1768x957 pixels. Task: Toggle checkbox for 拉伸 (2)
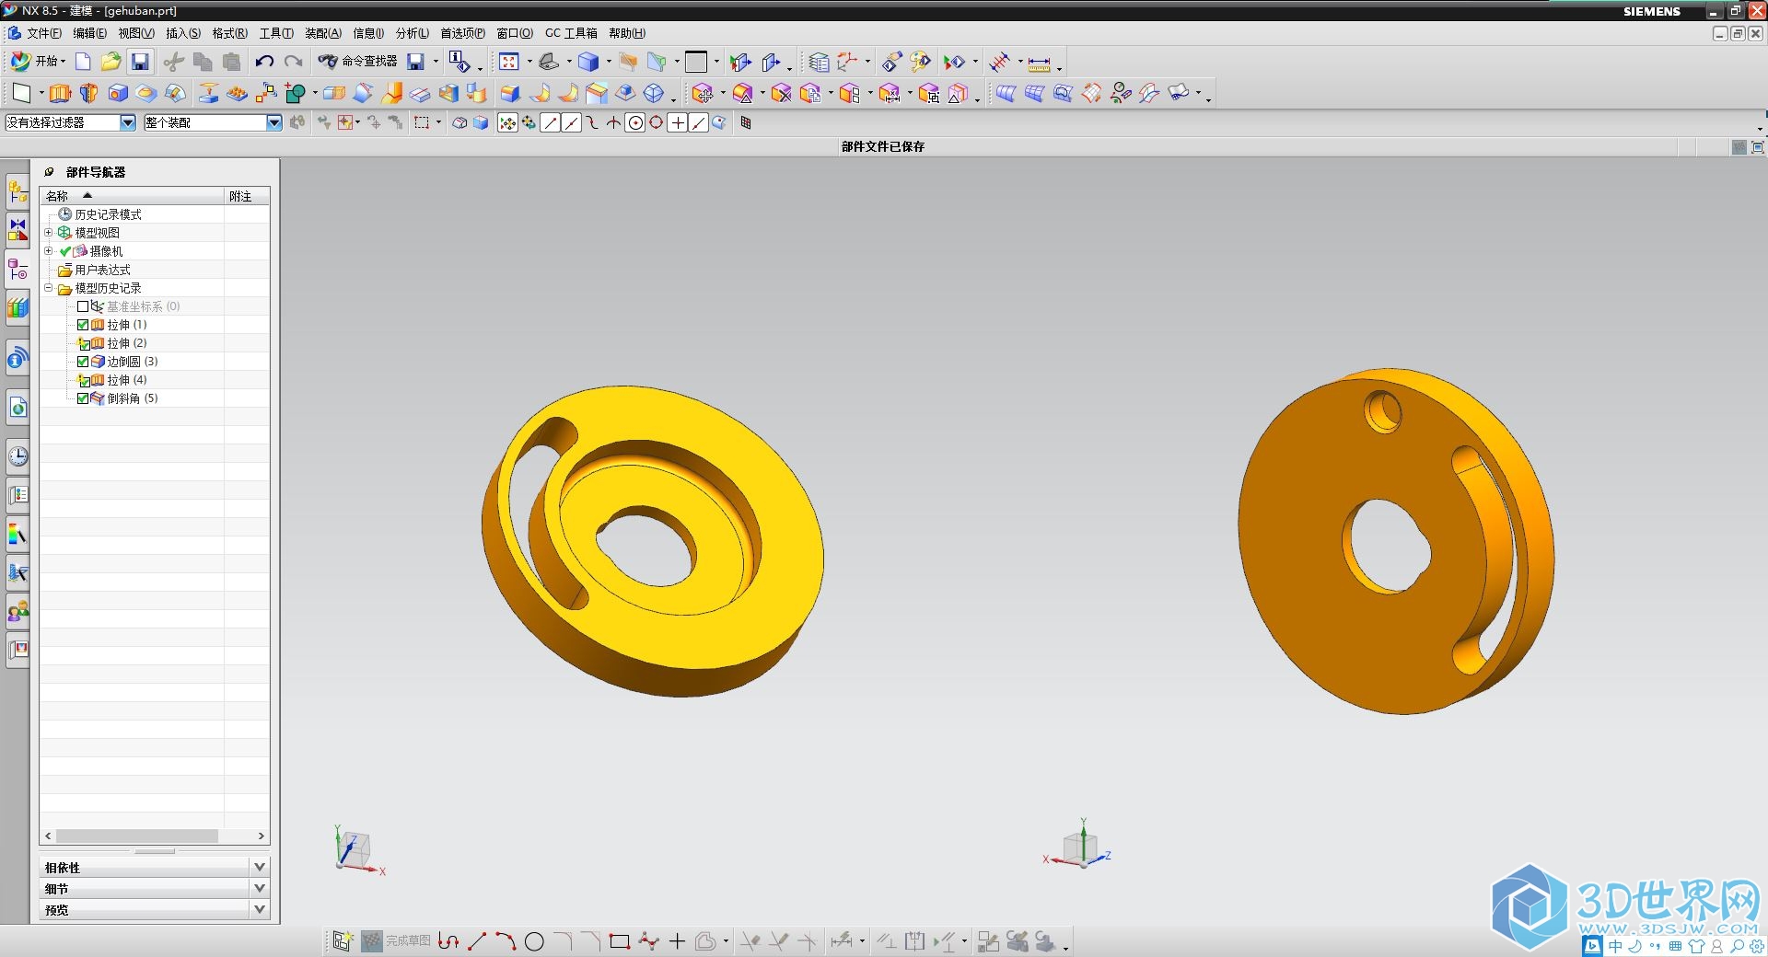click(83, 343)
